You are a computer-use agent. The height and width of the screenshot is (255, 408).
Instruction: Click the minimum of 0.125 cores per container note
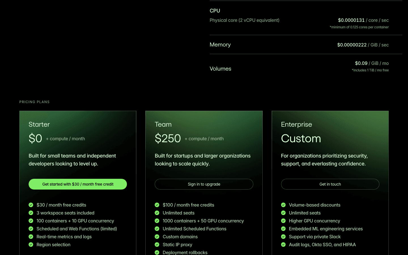pos(359,27)
